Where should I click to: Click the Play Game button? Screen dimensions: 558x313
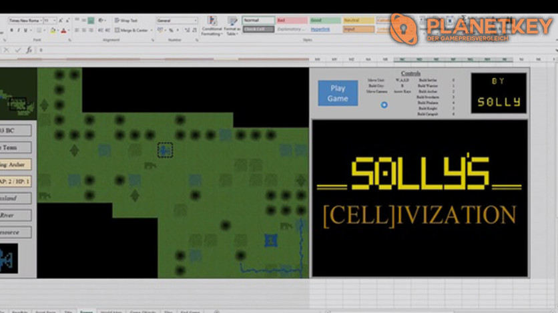tap(338, 93)
